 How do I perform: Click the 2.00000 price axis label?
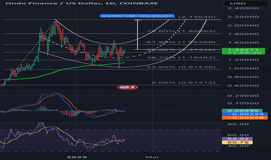(243, 25)
